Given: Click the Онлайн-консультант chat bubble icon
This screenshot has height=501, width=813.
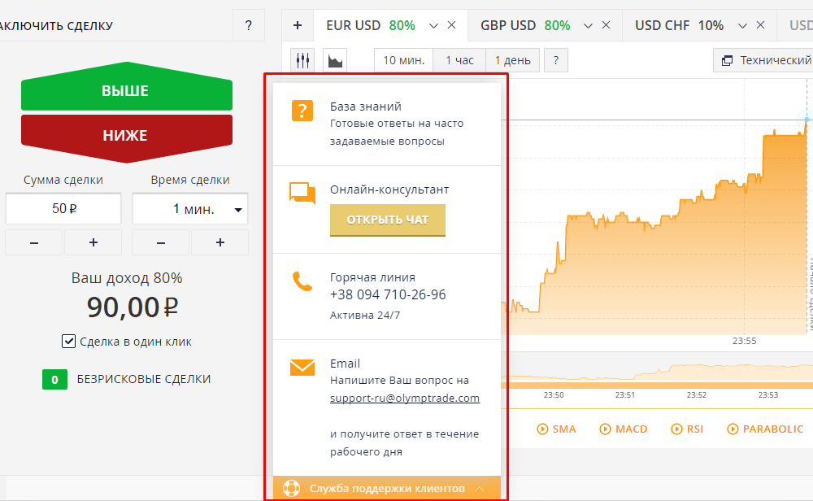Looking at the screenshot, I should (x=302, y=193).
